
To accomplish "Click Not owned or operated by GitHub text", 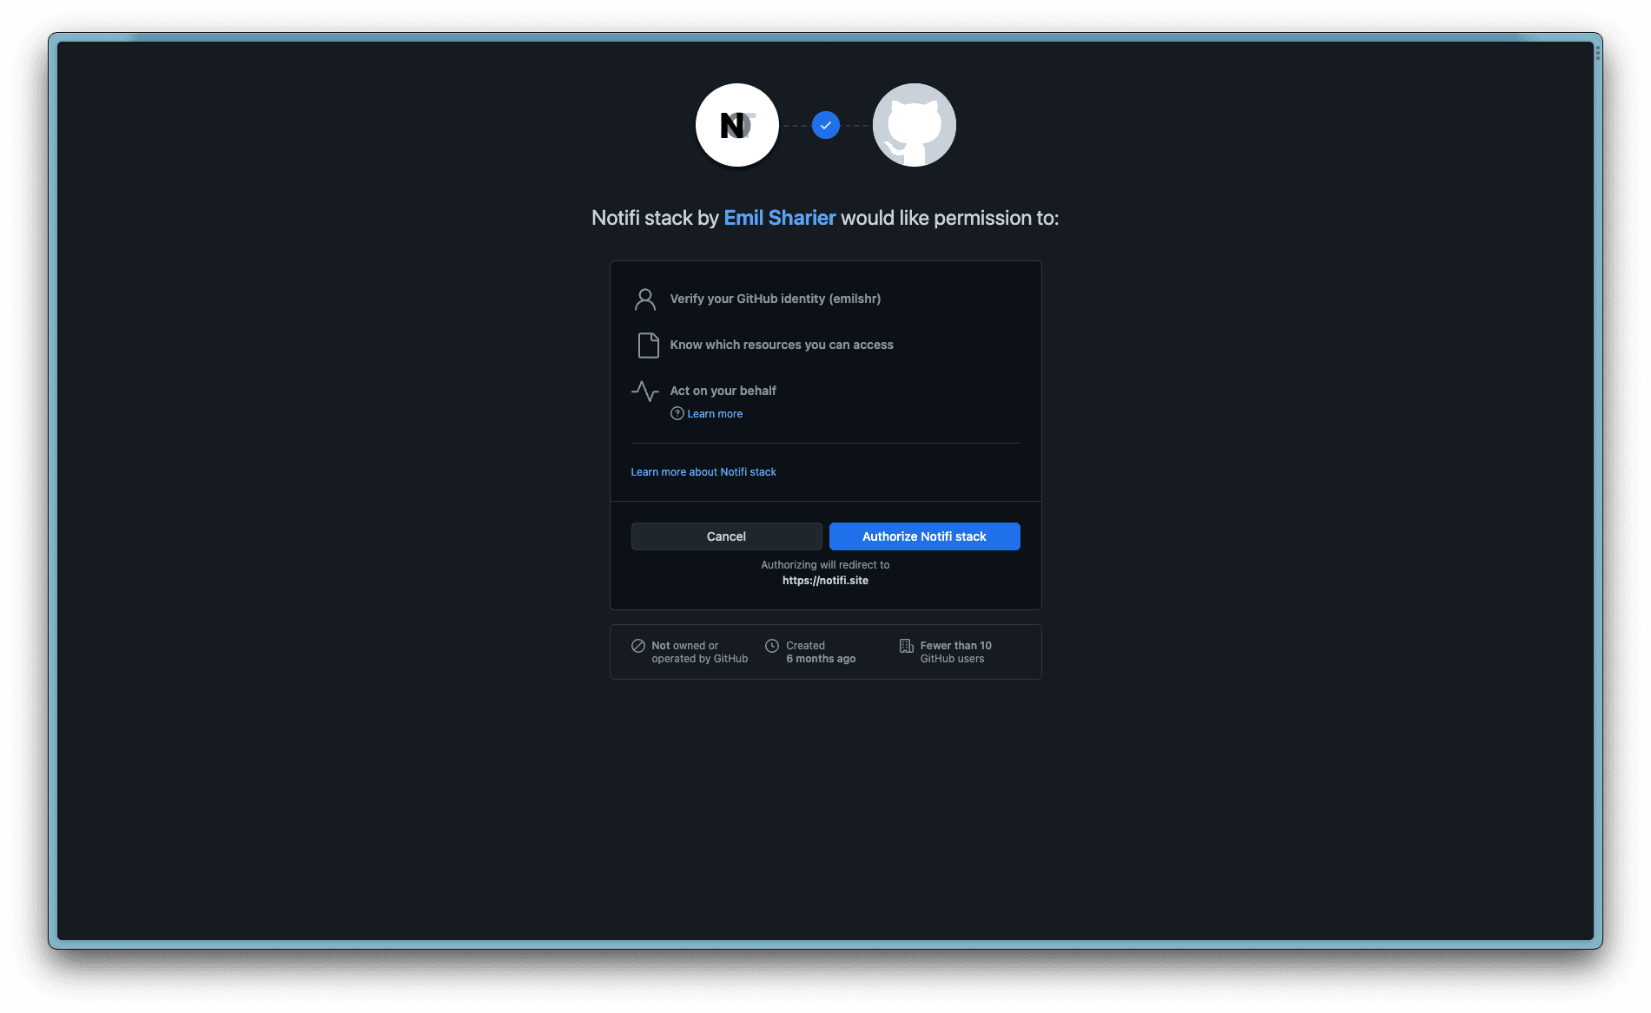I will coord(699,652).
